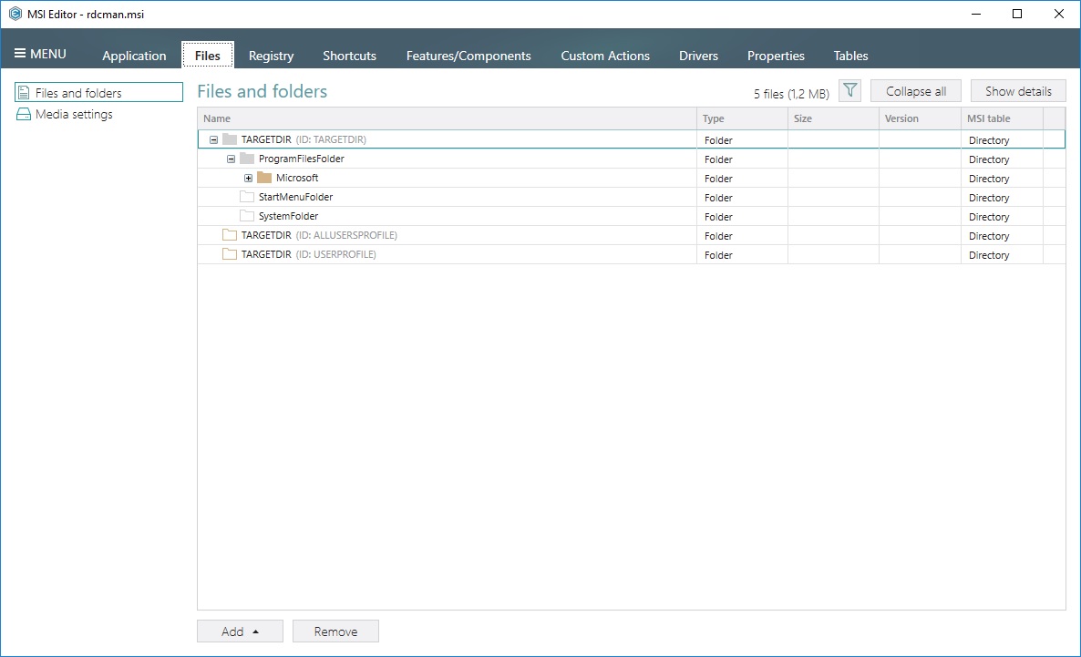Select TARGETDIR (ID: ALLUSERSPROFILE) row
Screen dimensions: 1081x657
[631, 236]
